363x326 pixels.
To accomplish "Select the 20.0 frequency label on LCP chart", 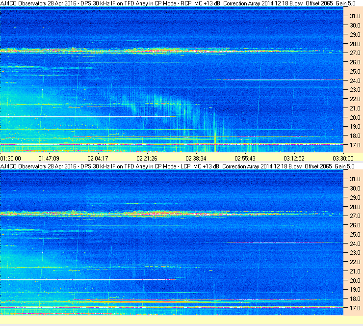I will (355, 280).
